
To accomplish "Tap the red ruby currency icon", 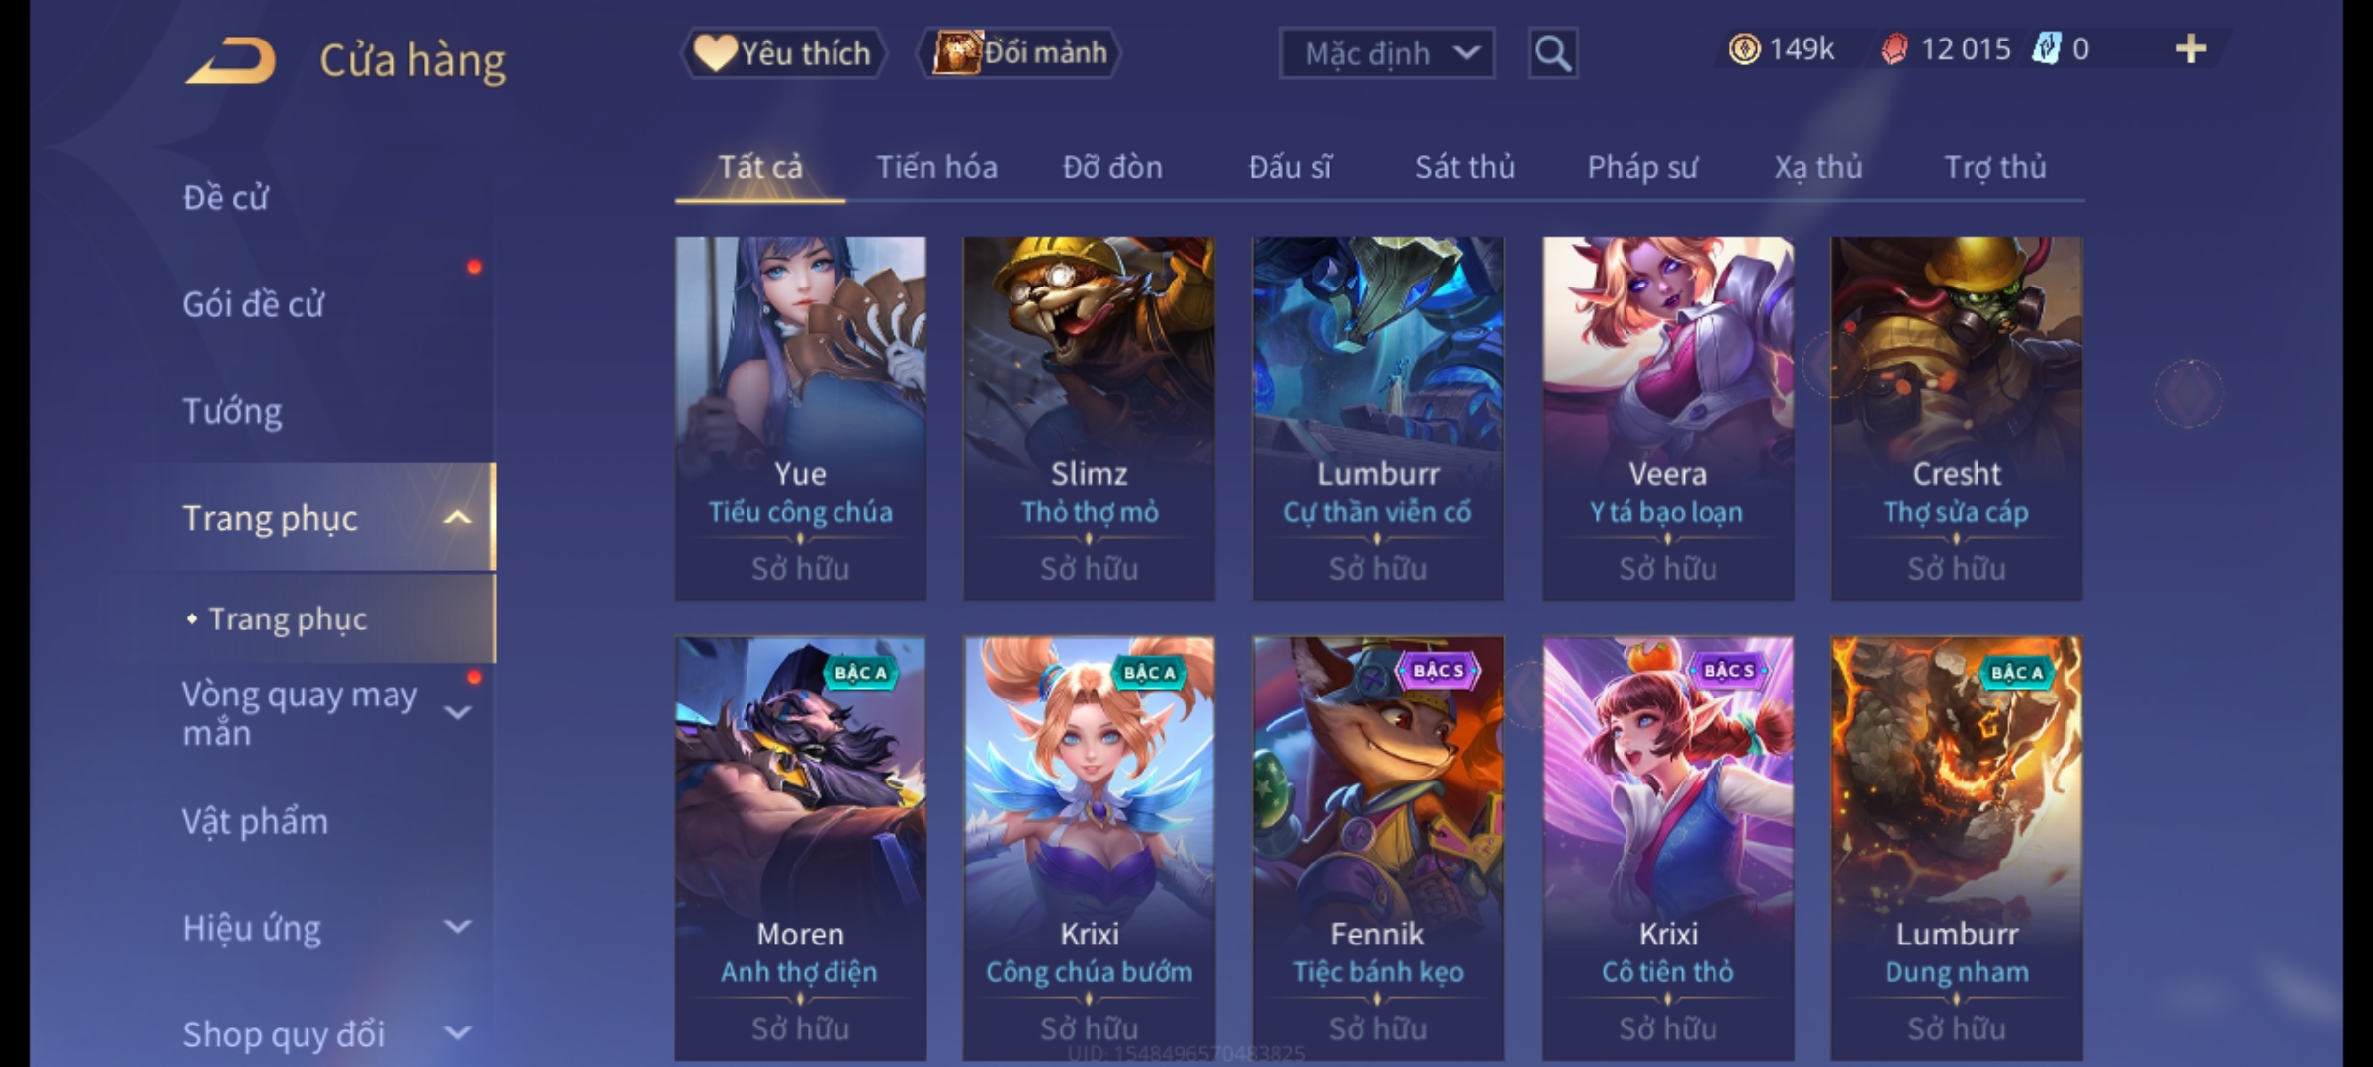I will 1893,49.
